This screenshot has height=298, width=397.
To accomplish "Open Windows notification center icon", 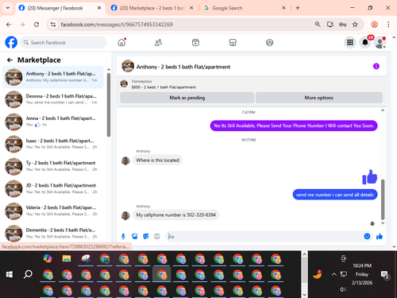I will (x=384, y=275).
